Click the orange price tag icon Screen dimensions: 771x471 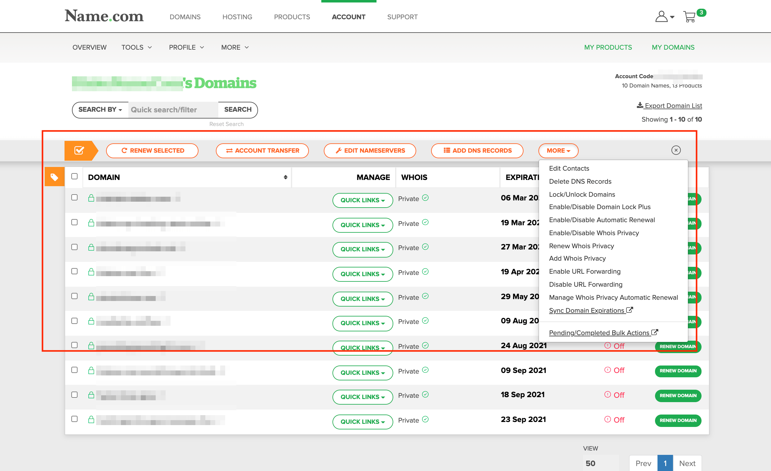55,177
